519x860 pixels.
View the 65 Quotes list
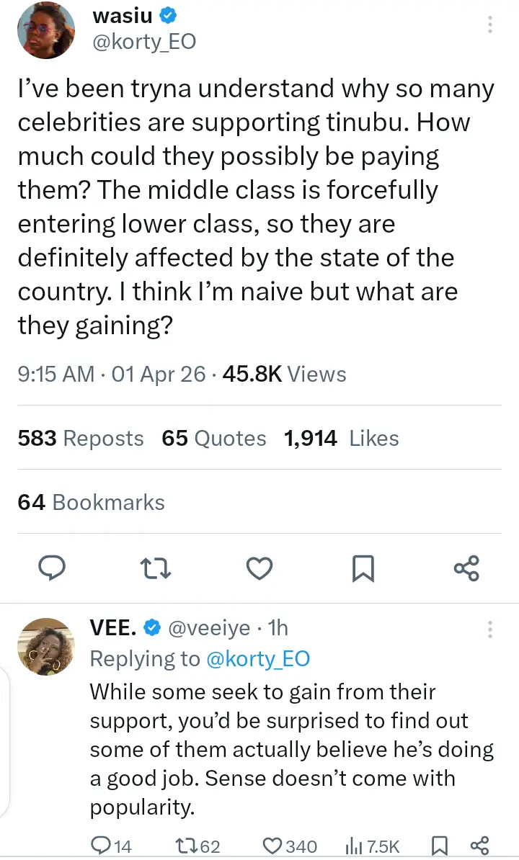point(214,438)
